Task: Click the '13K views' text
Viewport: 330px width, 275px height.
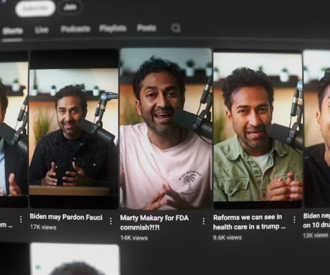Action: 316,235
